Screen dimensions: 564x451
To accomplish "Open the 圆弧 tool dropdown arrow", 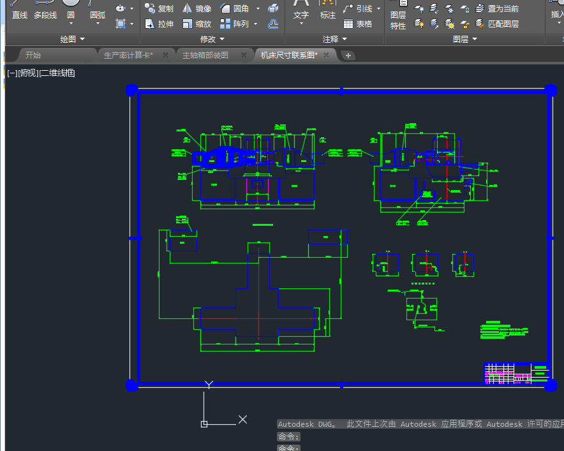I will click(98, 24).
